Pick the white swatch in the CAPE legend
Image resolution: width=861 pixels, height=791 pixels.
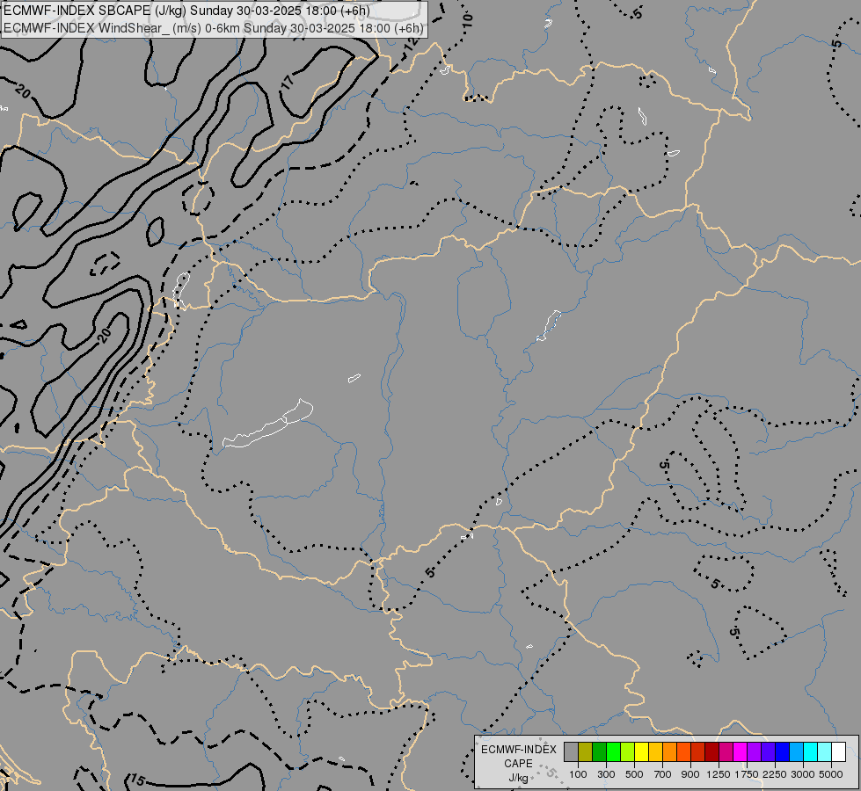pos(838,751)
